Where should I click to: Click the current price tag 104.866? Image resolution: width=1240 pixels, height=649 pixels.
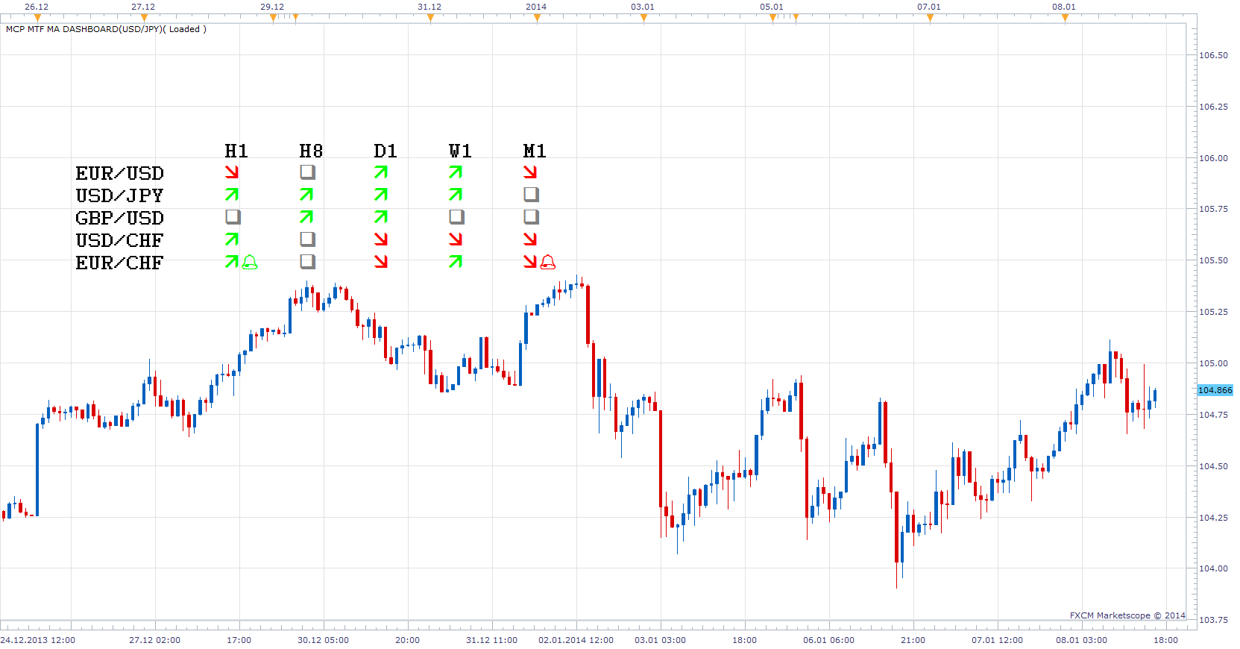[1215, 390]
